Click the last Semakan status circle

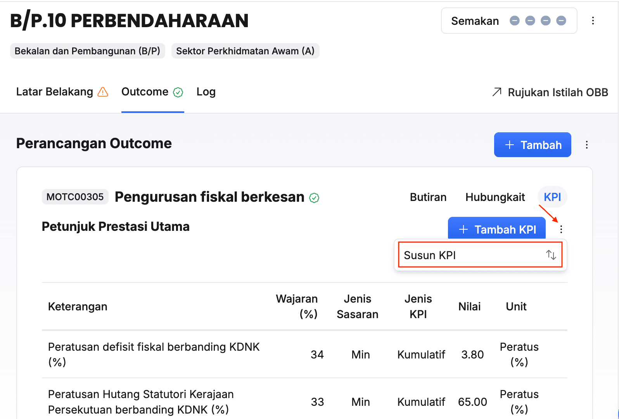click(x=561, y=21)
